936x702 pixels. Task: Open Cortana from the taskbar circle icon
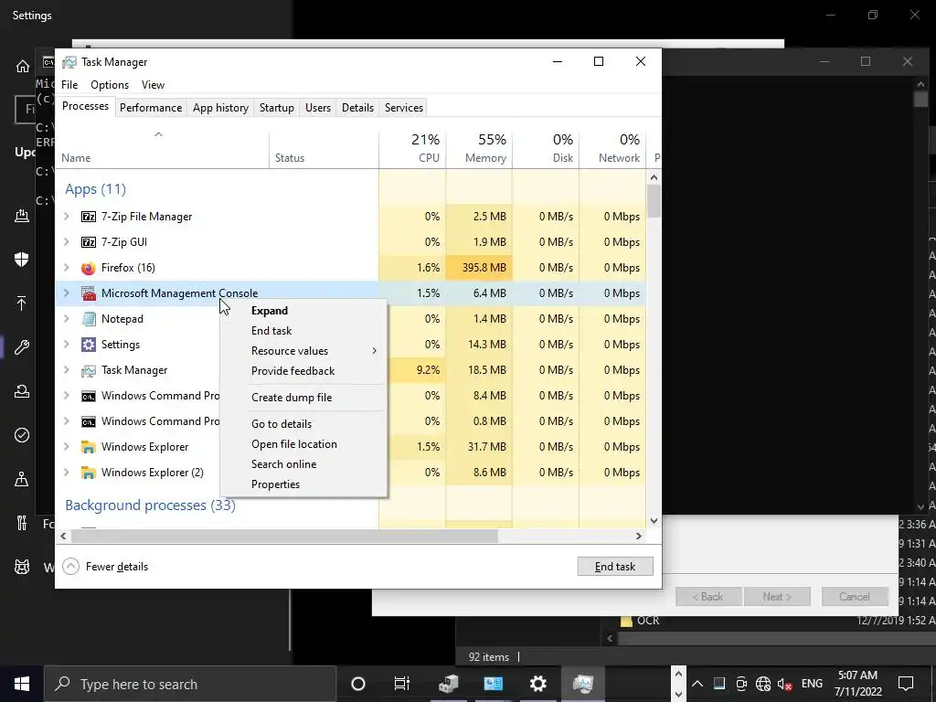tap(358, 684)
